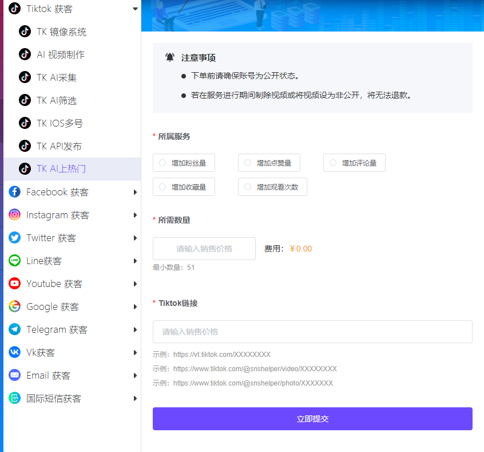Click the Facebook logo icon
484x452 pixels.
tap(14, 192)
